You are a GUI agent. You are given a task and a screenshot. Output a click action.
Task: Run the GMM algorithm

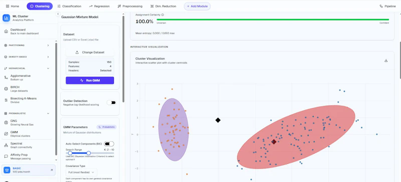90,80
